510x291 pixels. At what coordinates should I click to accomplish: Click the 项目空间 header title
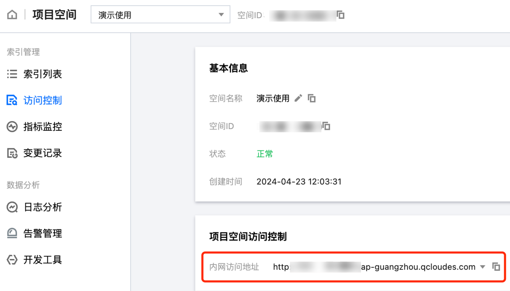54,15
